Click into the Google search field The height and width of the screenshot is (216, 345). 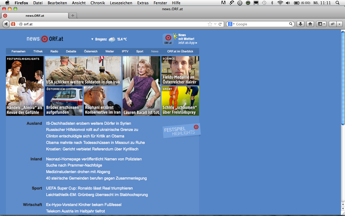coord(262,24)
